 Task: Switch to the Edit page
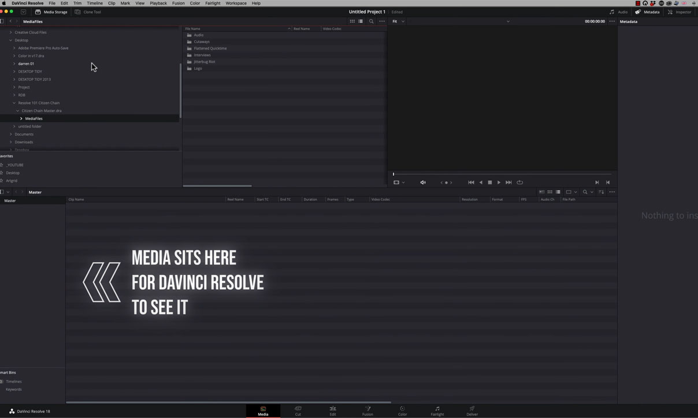[333, 410]
